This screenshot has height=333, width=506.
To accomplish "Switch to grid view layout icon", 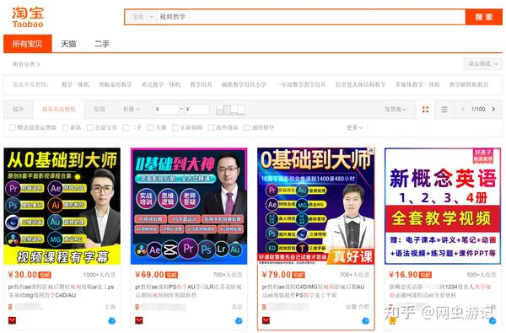I will coord(425,110).
